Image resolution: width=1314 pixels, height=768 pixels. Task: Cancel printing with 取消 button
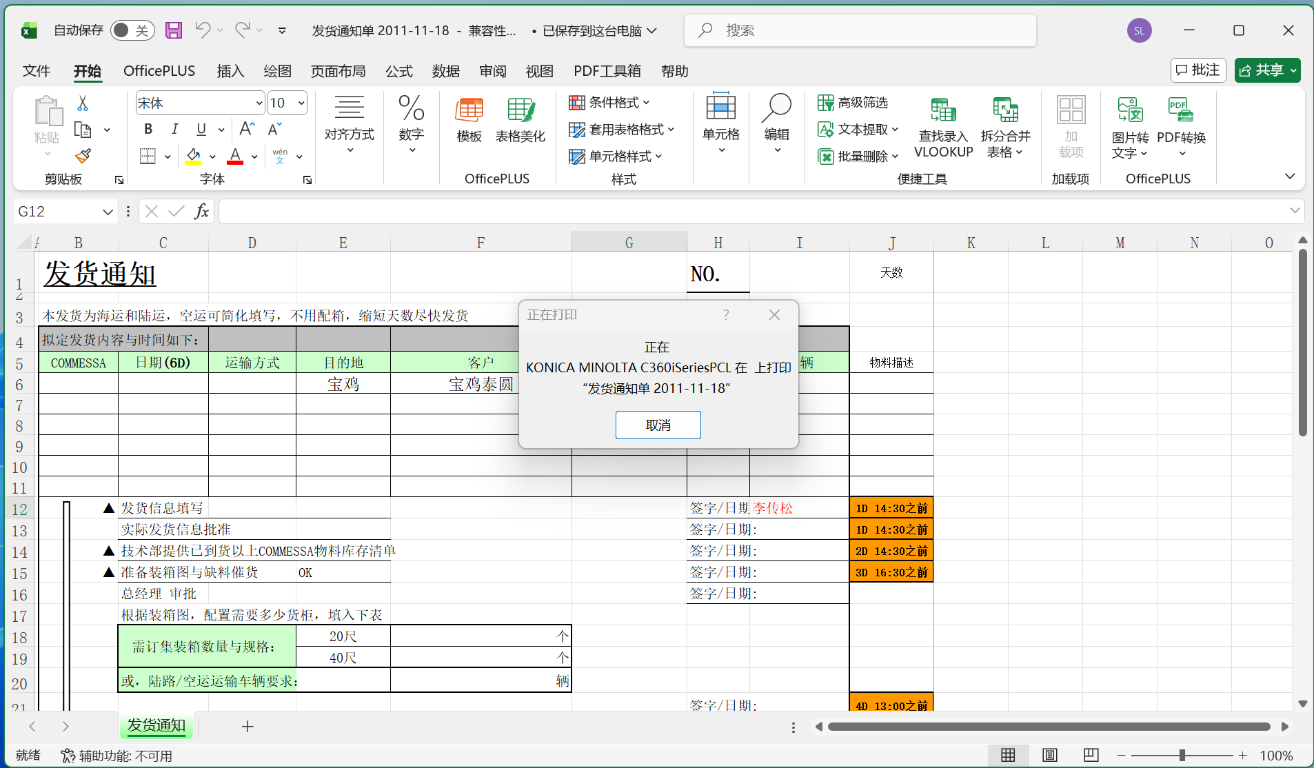coord(658,425)
